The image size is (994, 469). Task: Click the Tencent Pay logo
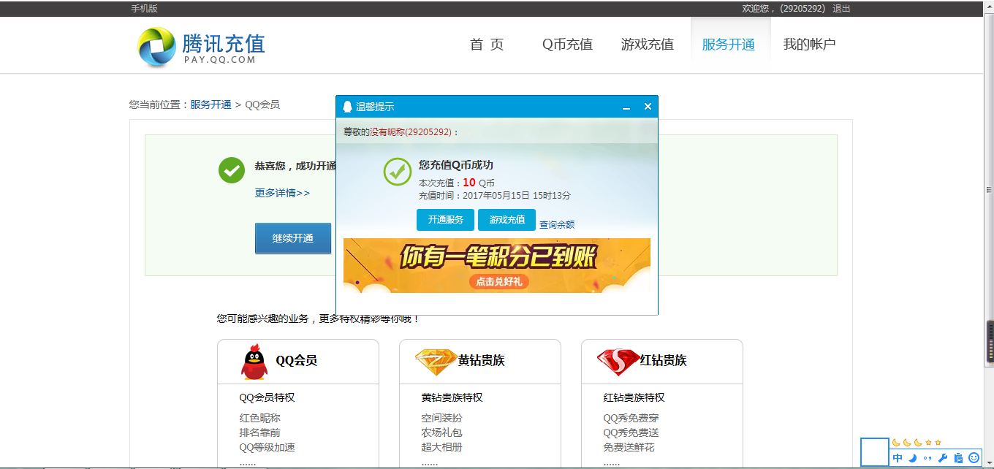coord(201,47)
